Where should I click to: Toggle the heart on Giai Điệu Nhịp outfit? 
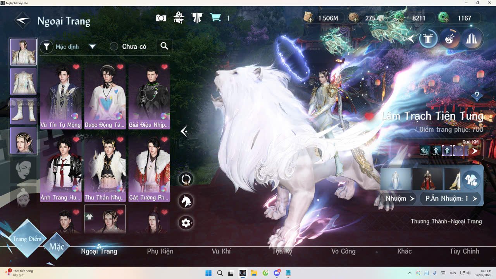pos(164,67)
